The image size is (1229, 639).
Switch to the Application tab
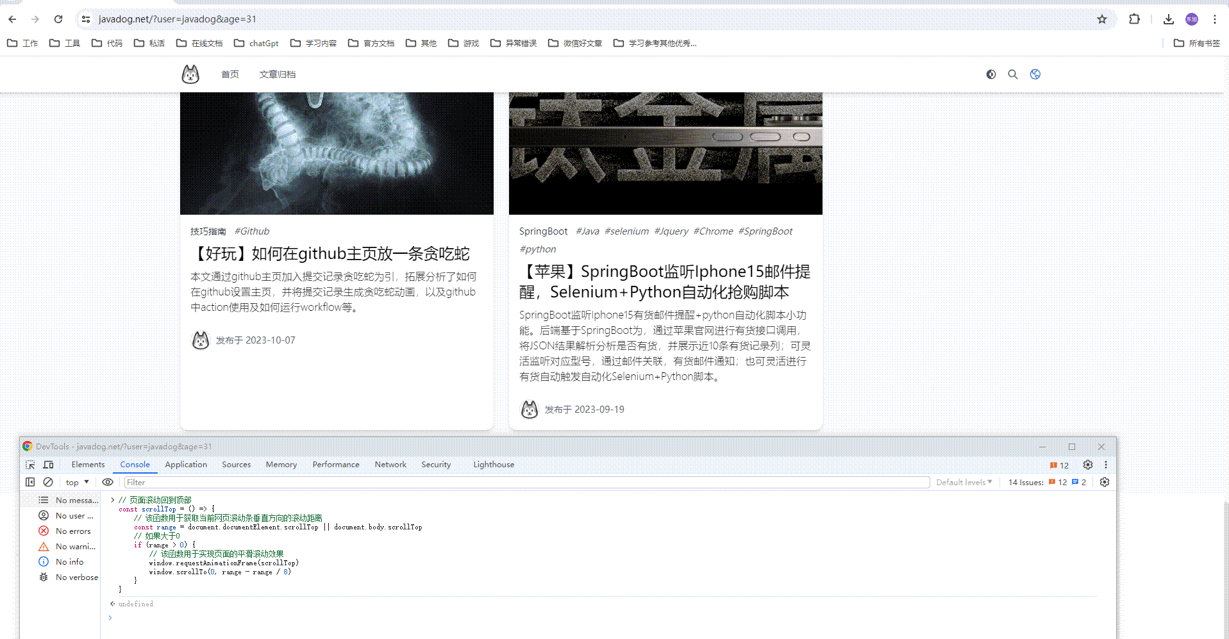186,465
